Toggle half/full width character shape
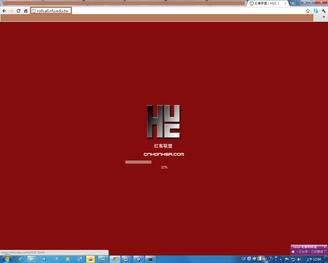Image resolution: width=328 pixels, height=263 pixels. 259,259
